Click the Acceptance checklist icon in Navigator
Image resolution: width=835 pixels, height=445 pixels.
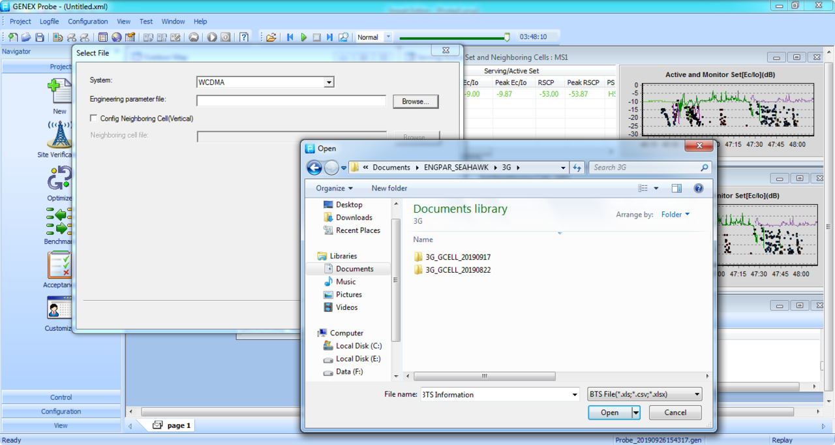coord(59,265)
